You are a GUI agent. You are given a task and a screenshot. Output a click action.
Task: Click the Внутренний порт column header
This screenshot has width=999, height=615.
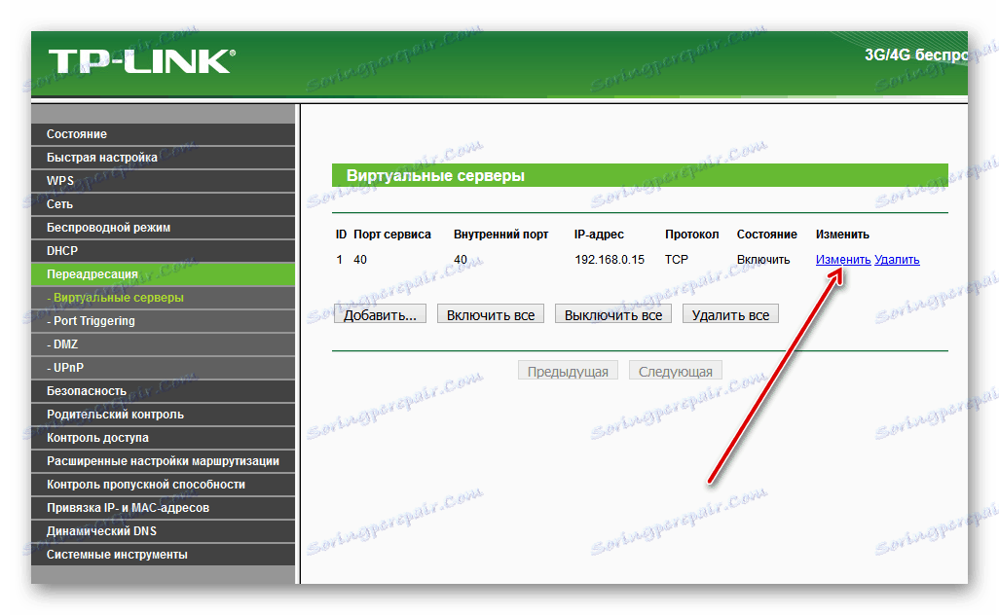pyautogui.click(x=500, y=235)
